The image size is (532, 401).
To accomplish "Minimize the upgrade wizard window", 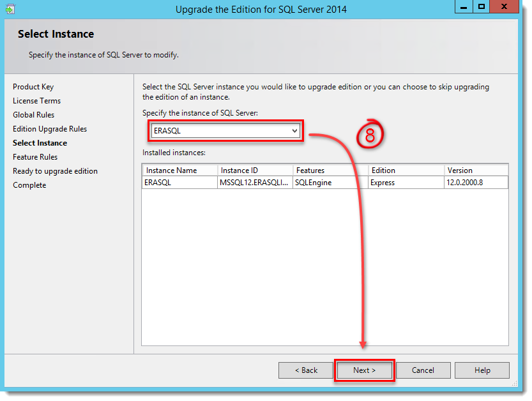I will [464, 6].
